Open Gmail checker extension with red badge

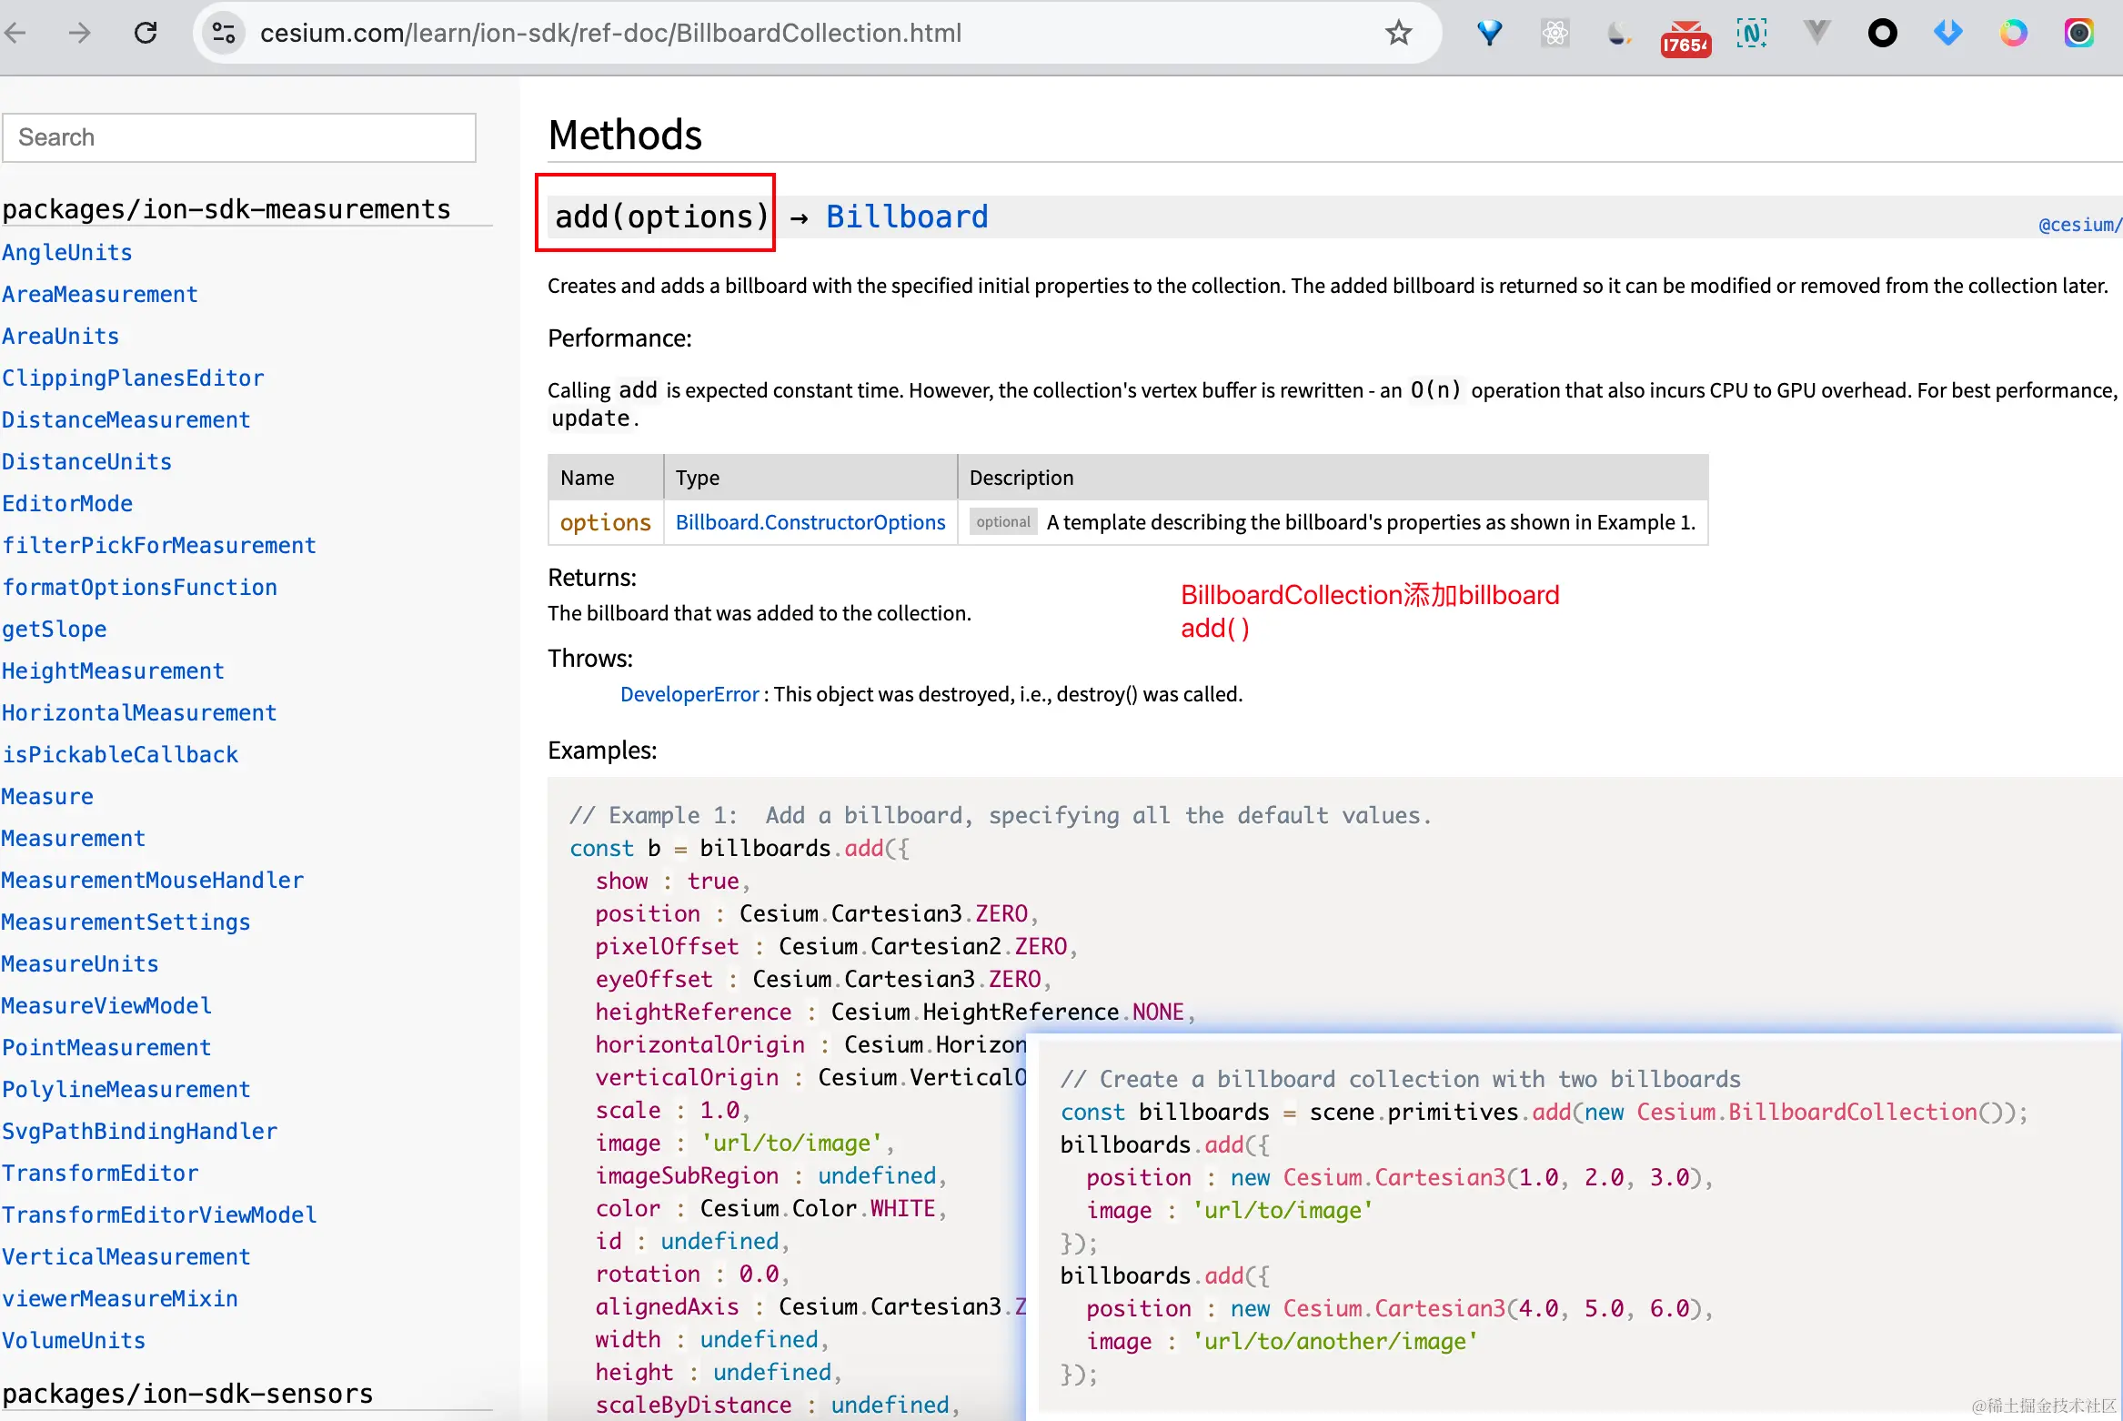[1685, 37]
